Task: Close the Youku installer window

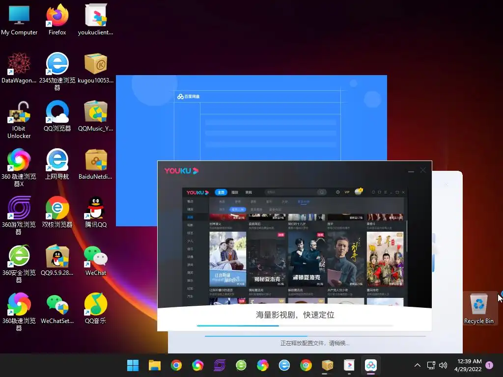Action: [423, 170]
